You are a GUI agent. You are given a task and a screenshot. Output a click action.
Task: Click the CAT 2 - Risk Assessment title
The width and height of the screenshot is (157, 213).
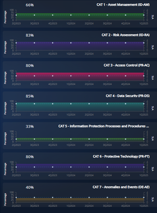click(x=126, y=35)
